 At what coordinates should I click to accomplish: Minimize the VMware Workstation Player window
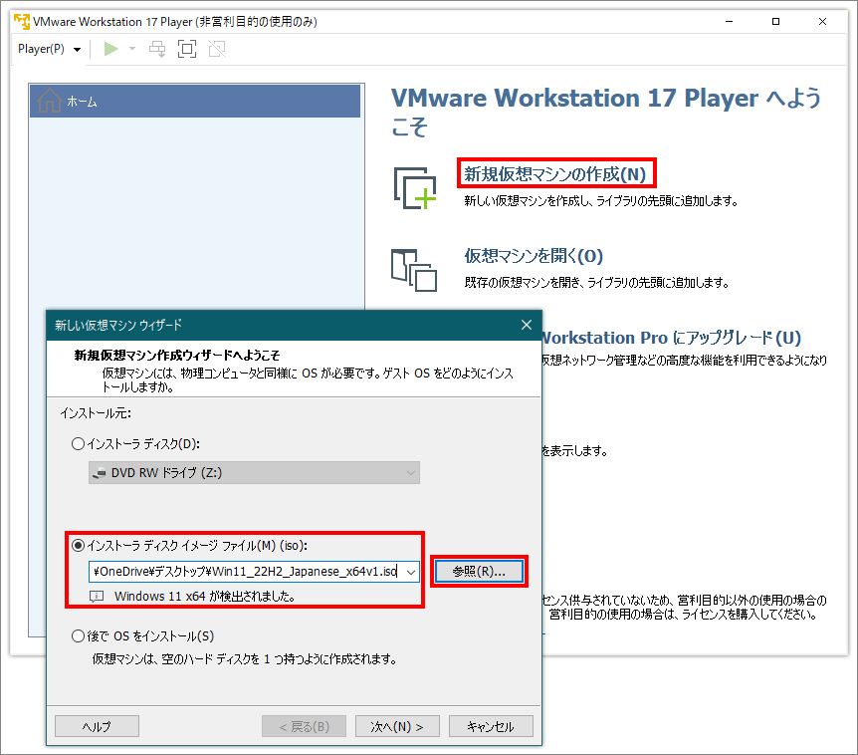pos(729,22)
